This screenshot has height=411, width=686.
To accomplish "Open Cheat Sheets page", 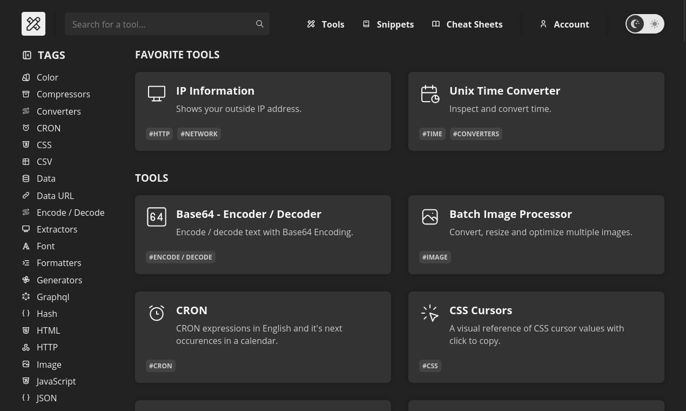I will pyautogui.click(x=467, y=24).
